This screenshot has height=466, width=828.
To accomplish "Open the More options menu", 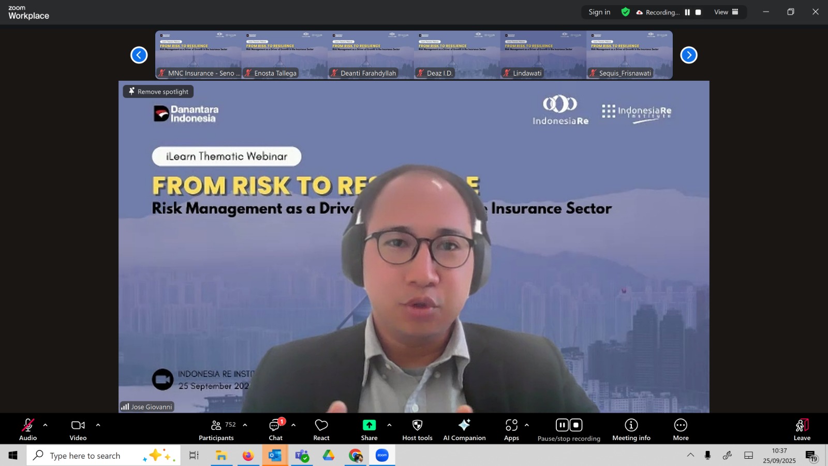I will (681, 430).
